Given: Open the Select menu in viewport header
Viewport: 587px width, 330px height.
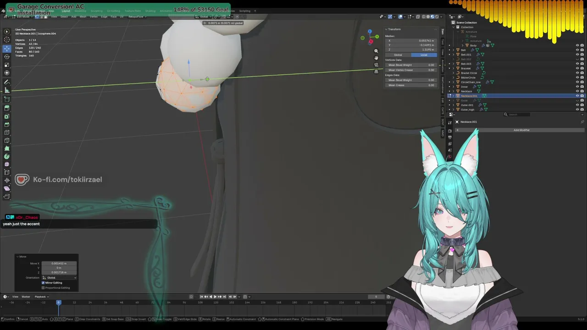Looking at the screenshot, I should coord(64,16).
